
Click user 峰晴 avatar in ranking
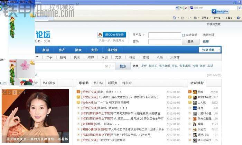[x=195, y=124]
